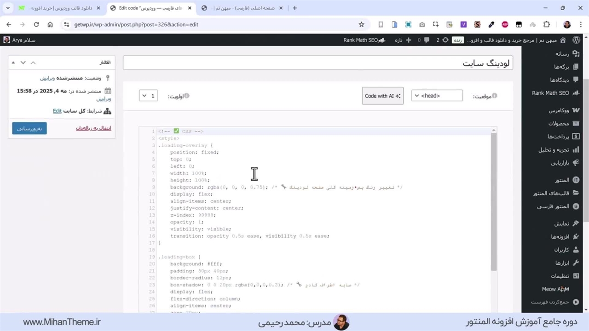
Task: Click the browser back arrow
Action: tap(9, 24)
